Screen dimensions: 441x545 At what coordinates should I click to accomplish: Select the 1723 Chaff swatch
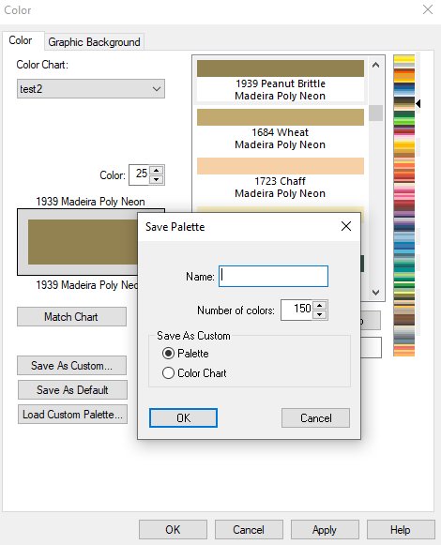(x=281, y=166)
